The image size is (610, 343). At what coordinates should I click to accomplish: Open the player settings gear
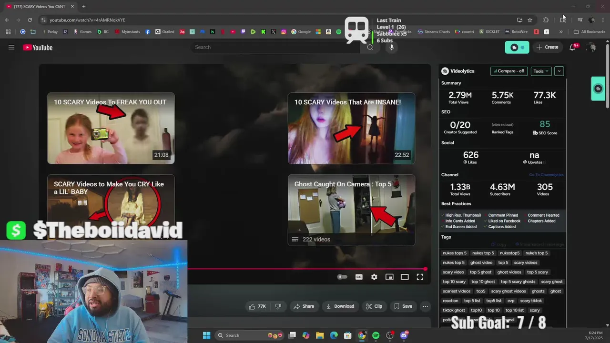tap(374, 277)
